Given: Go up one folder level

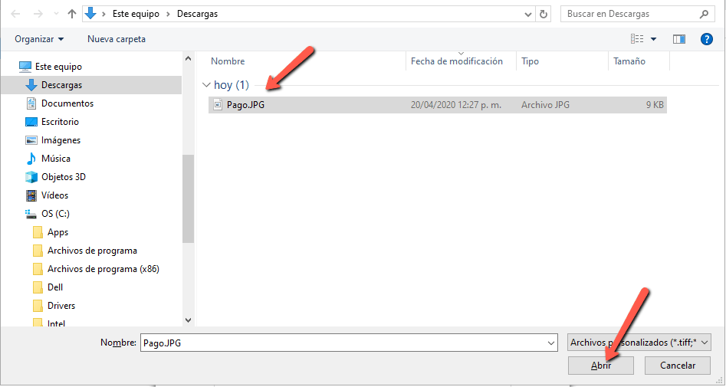Looking at the screenshot, I should pos(72,14).
